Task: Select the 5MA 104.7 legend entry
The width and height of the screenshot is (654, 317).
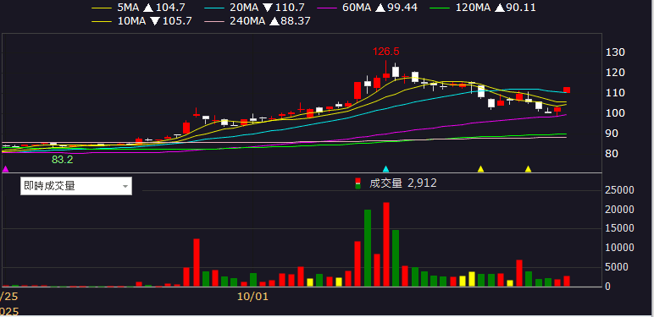Action: pyautogui.click(x=138, y=7)
